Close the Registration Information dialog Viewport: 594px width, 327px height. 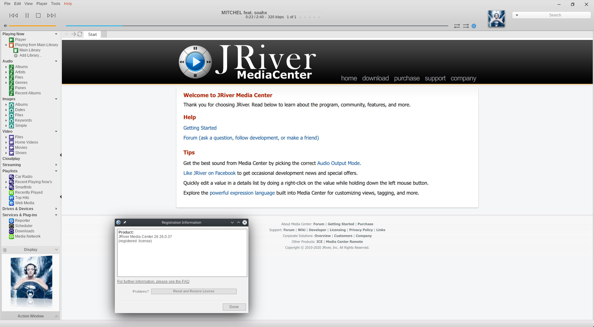tap(245, 222)
